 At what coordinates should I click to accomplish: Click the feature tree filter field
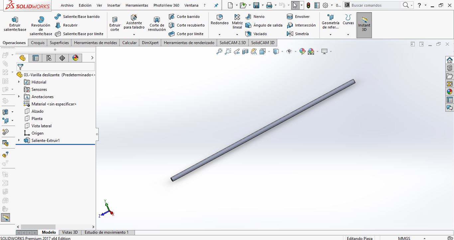(x=56, y=67)
